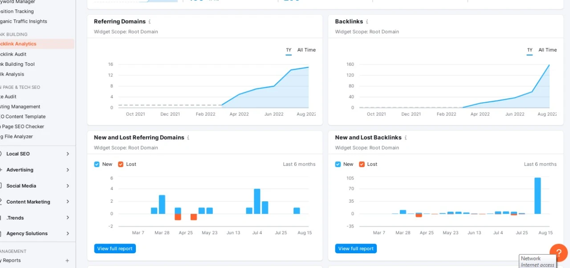Expand the Local SEO section
Screen dimensions: 570x268
coord(68,154)
